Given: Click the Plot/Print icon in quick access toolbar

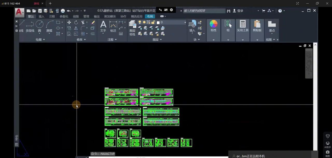Looking at the screenshot, I should [63, 11].
